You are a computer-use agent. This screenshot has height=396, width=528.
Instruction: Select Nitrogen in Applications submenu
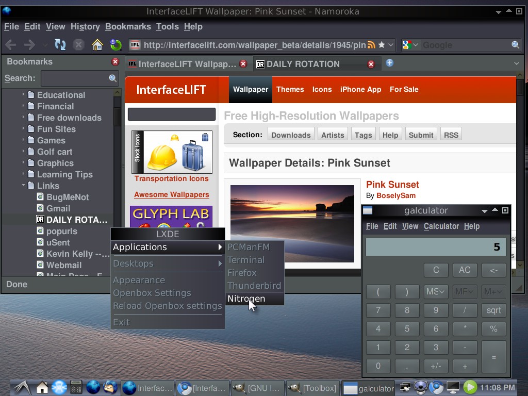(x=255, y=299)
